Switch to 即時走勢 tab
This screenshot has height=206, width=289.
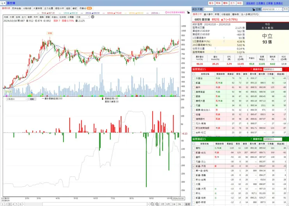16,9
